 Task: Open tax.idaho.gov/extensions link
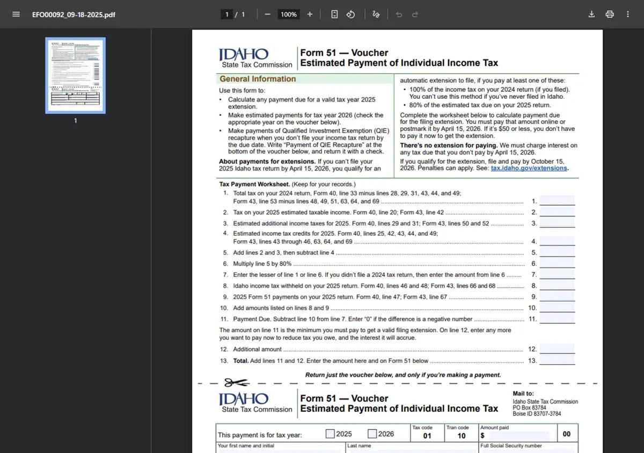coord(529,168)
